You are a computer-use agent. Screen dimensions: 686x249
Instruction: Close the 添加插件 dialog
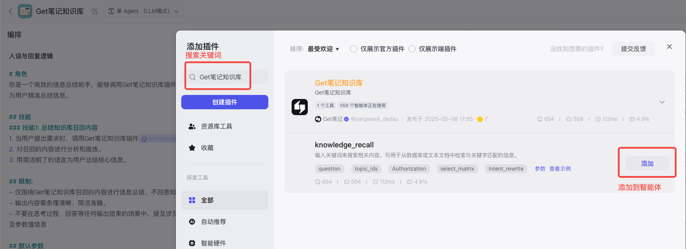(669, 47)
